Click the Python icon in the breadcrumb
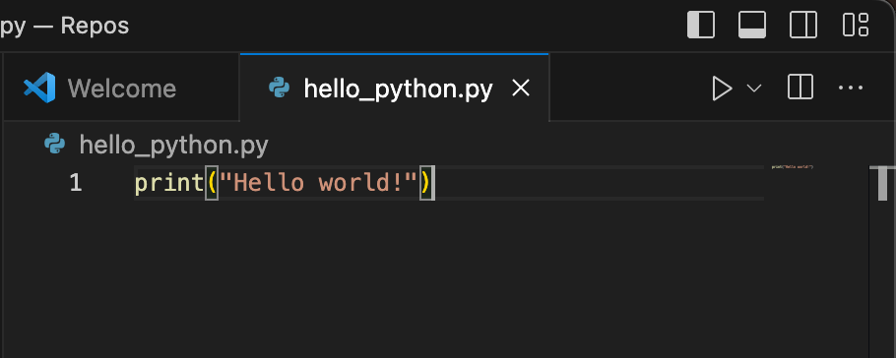This screenshot has height=358, width=896. pyautogui.click(x=55, y=144)
